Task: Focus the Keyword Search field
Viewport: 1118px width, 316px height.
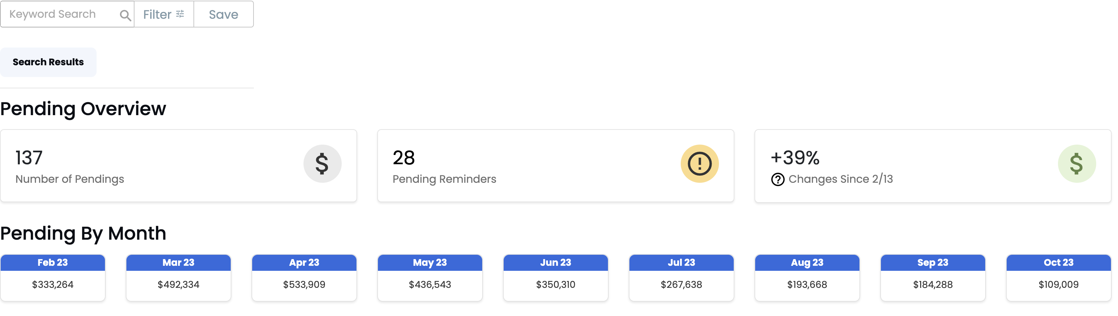Action: tap(67, 14)
